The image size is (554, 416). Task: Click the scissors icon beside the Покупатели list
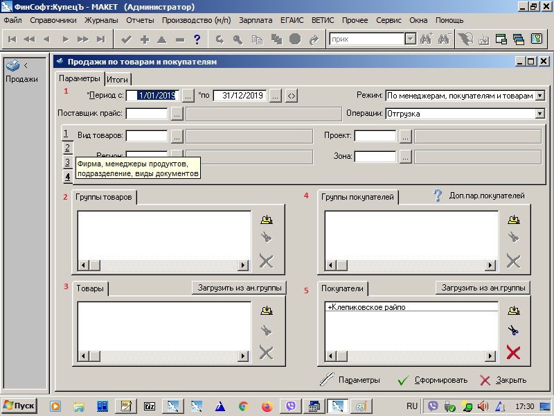[x=513, y=331]
